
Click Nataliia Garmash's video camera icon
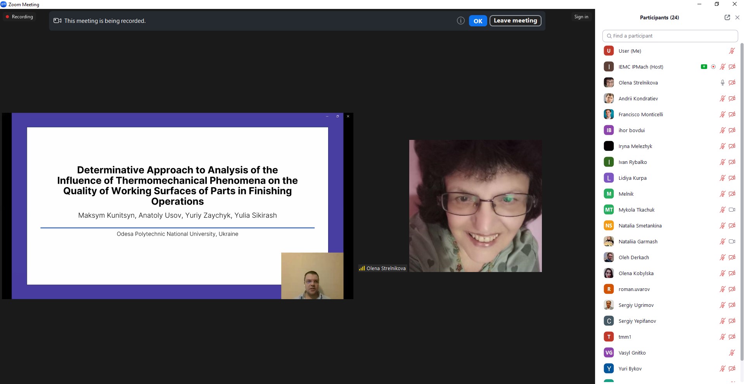click(732, 241)
